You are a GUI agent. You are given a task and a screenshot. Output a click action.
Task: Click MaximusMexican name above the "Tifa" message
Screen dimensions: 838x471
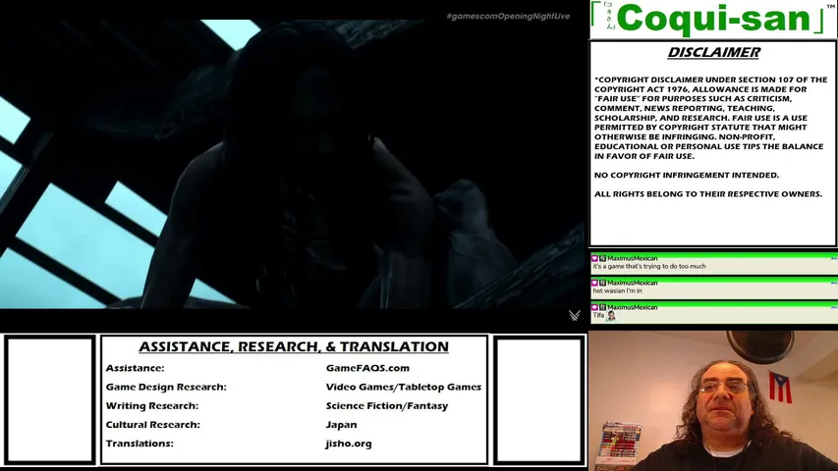633,307
